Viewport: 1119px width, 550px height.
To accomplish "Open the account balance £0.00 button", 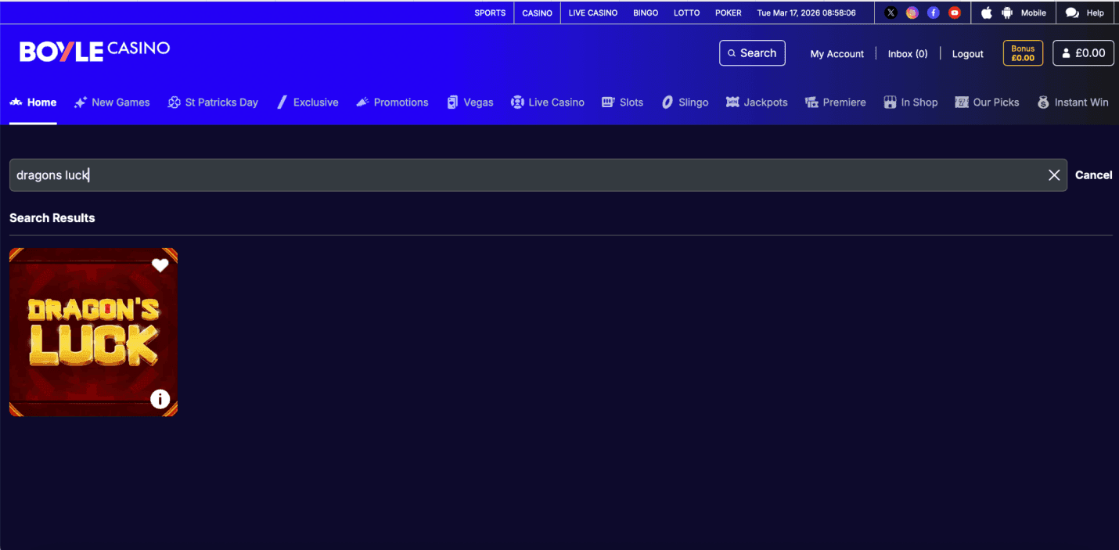I will 1083,53.
